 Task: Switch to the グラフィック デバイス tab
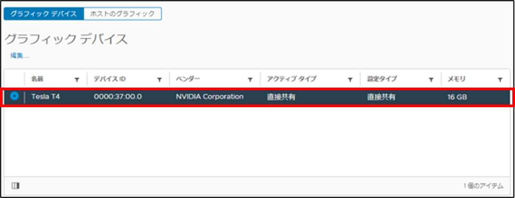tap(44, 14)
